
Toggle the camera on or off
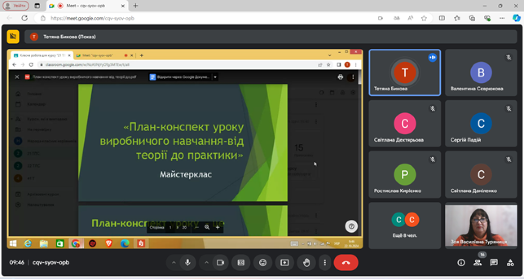(221, 262)
